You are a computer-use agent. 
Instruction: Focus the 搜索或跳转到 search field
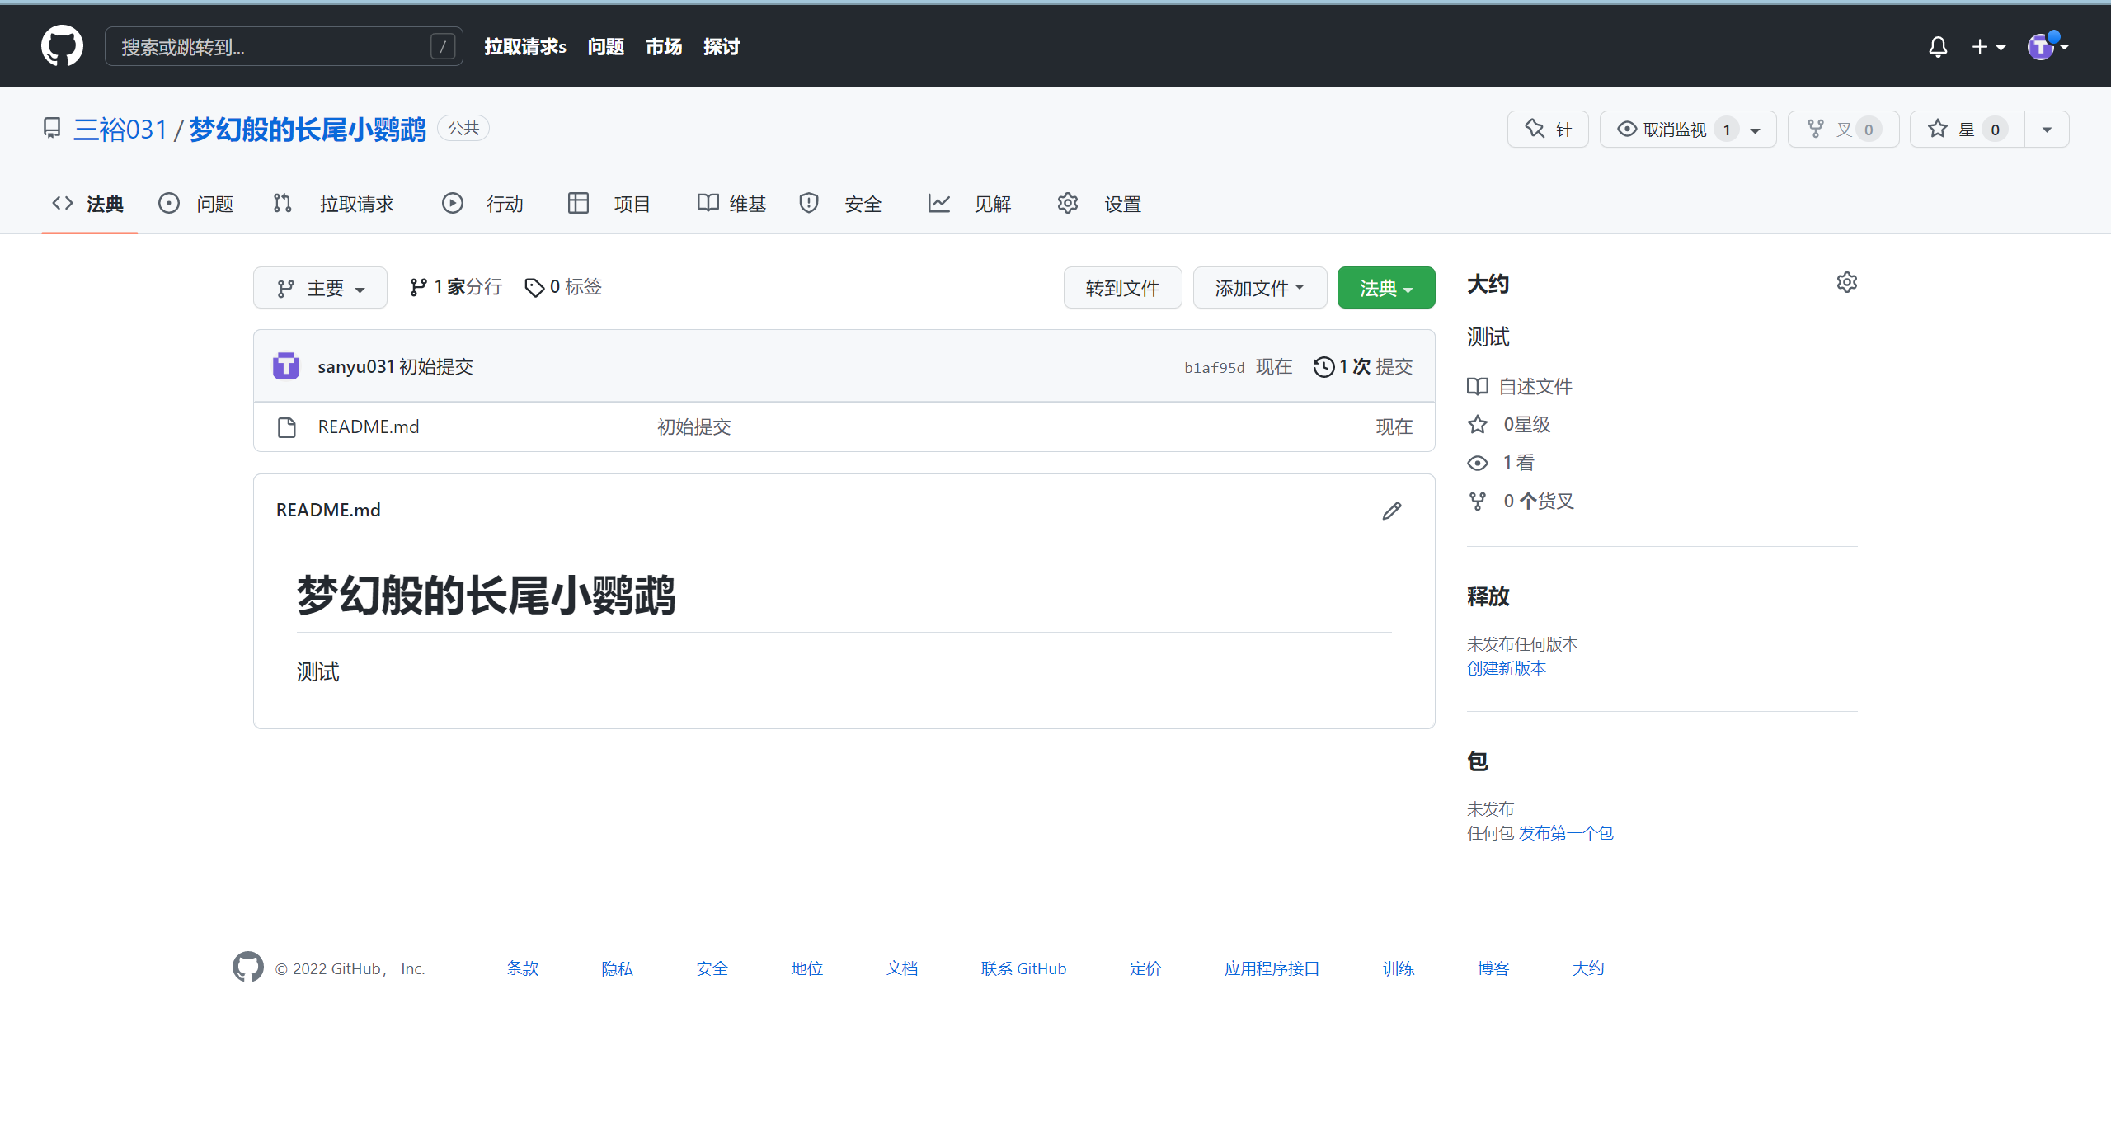coord(284,46)
